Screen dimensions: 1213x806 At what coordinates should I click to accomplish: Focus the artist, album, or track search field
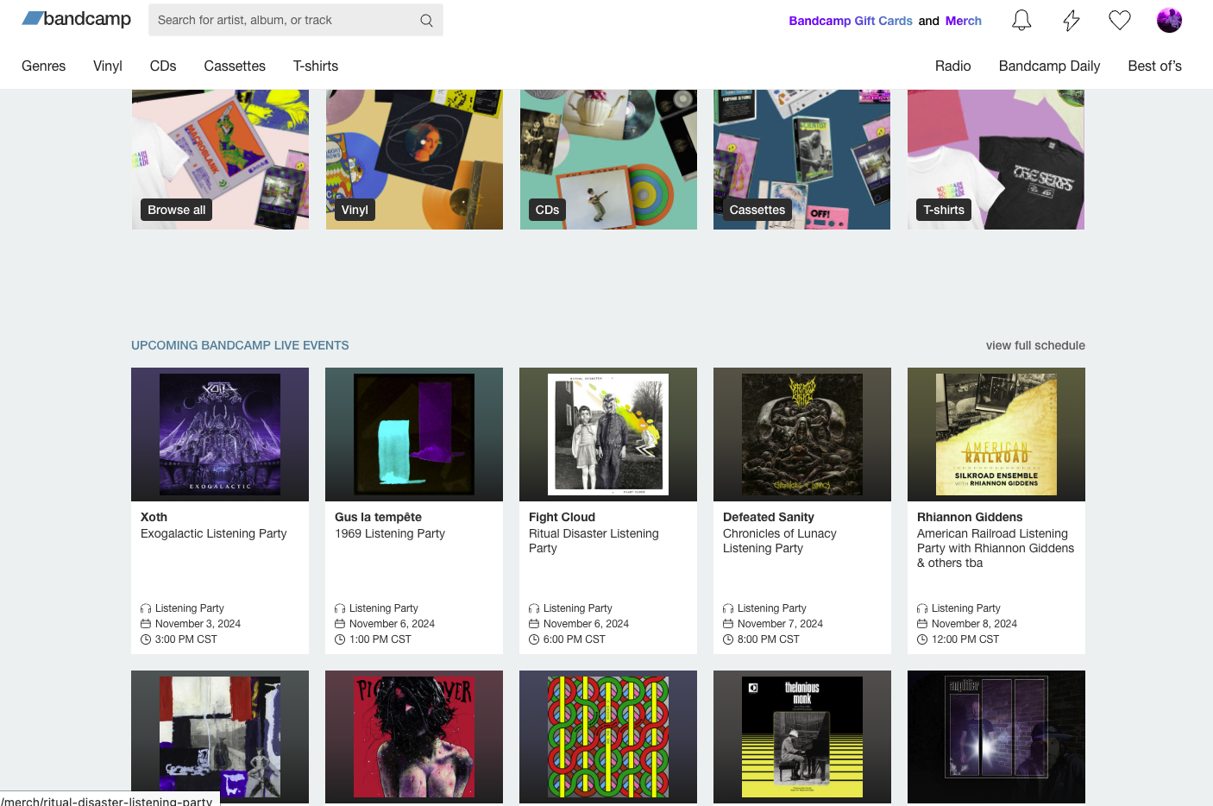[x=280, y=21]
